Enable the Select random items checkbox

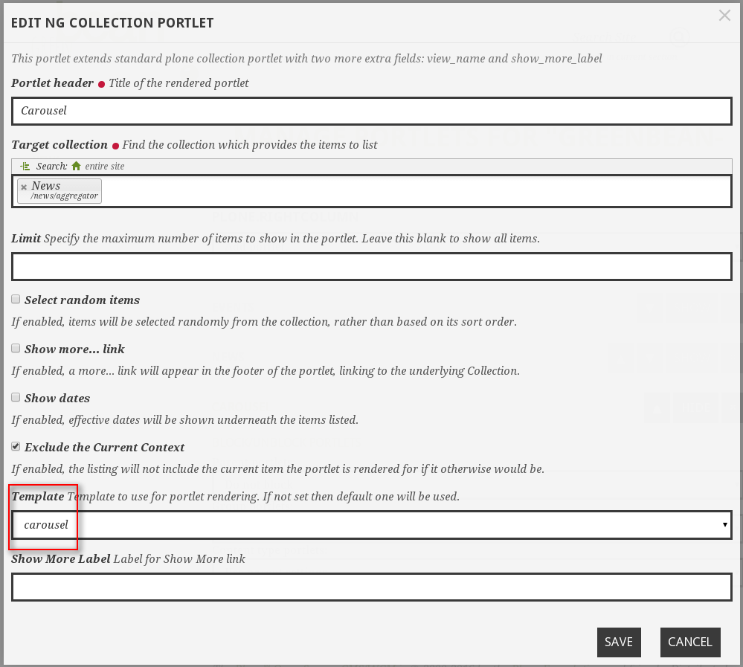(x=16, y=300)
